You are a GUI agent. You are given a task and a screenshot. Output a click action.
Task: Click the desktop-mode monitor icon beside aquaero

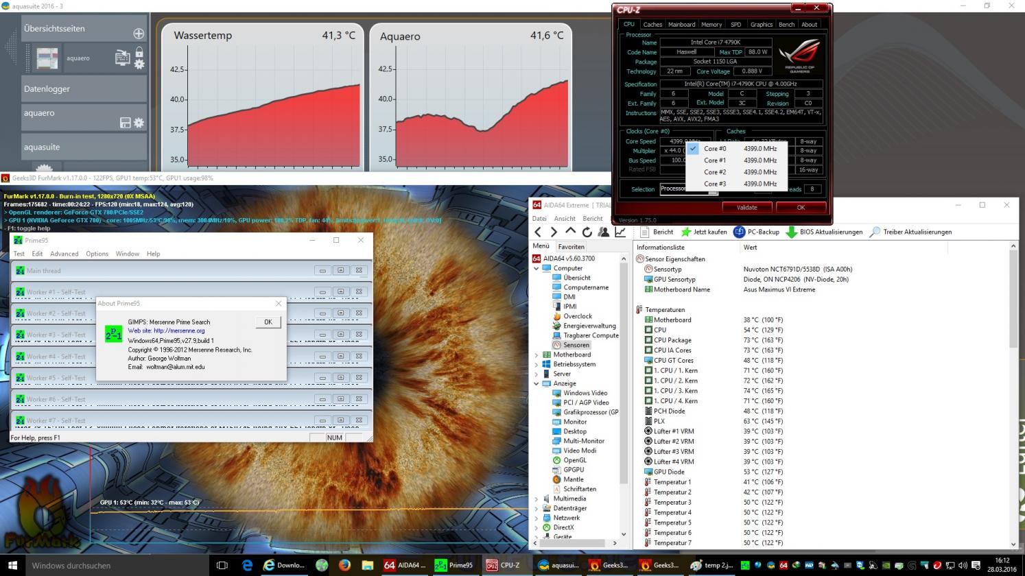click(122, 58)
